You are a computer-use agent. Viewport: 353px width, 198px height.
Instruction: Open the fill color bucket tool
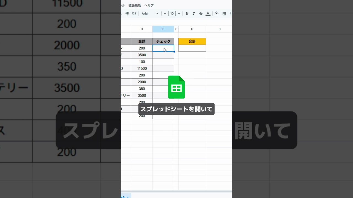pyautogui.click(x=217, y=13)
